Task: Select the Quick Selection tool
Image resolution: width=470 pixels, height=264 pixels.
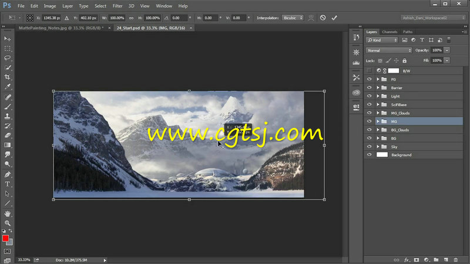Action: [x=8, y=67]
